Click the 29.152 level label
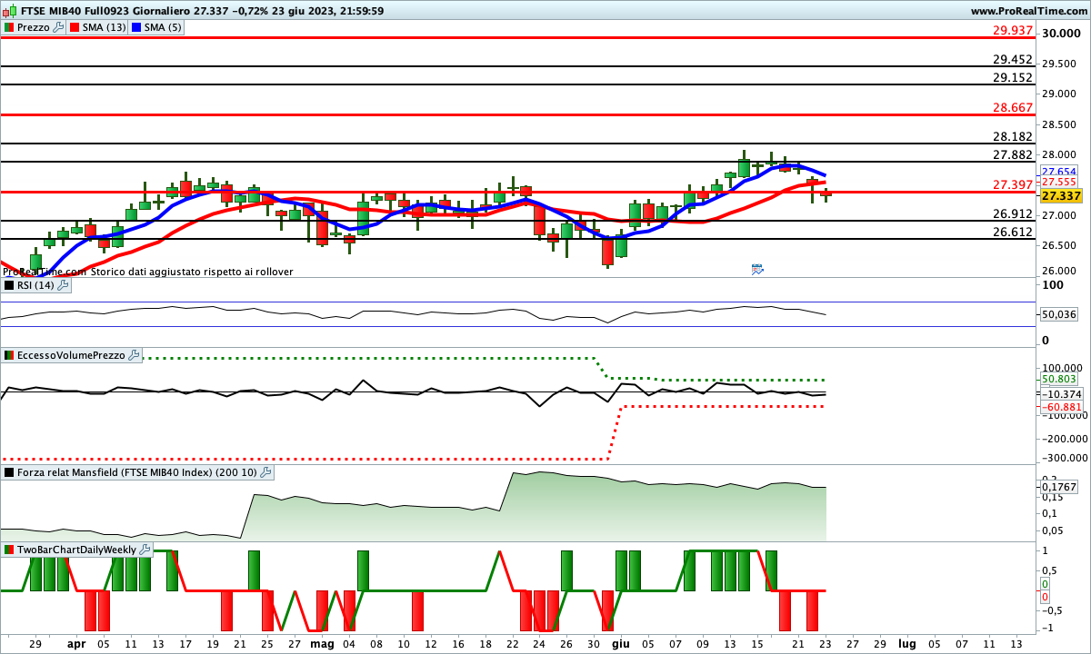Image resolution: width=1091 pixels, height=654 pixels. pyautogui.click(x=1013, y=77)
